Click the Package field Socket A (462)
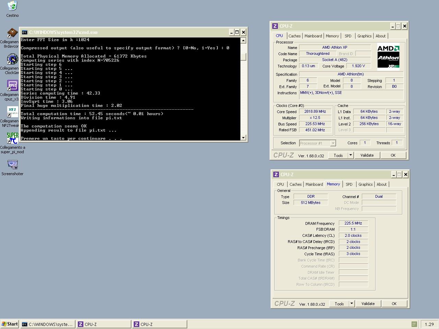 pyautogui.click(x=335, y=60)
